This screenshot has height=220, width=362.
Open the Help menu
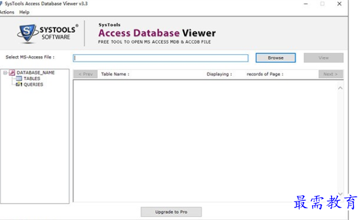(x=24, y=12)
